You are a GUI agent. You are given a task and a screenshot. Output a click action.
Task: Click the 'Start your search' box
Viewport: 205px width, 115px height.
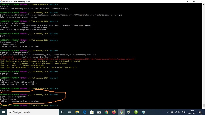33,112
